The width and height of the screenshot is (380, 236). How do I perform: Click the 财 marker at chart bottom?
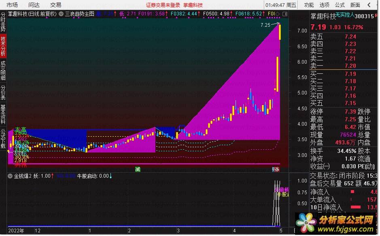tap(274, 169)
